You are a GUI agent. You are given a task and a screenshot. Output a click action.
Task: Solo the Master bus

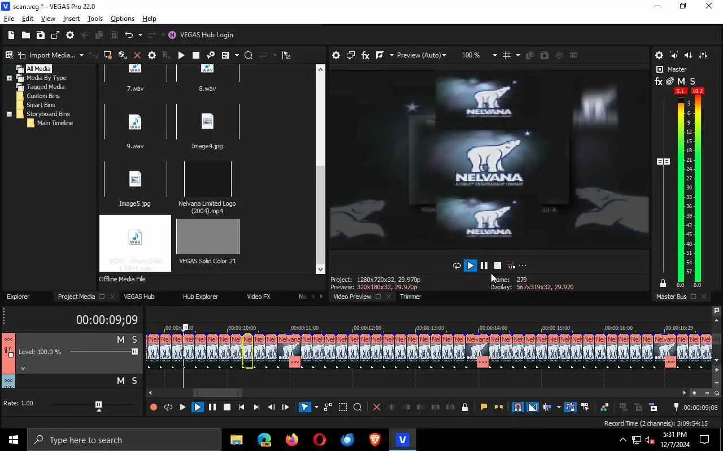click(x=692, y=82)
